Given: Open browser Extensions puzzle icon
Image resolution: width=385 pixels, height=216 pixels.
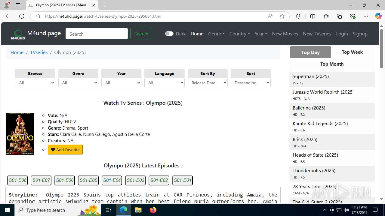Looking at the screenshot, I should (x=298, y=16).
